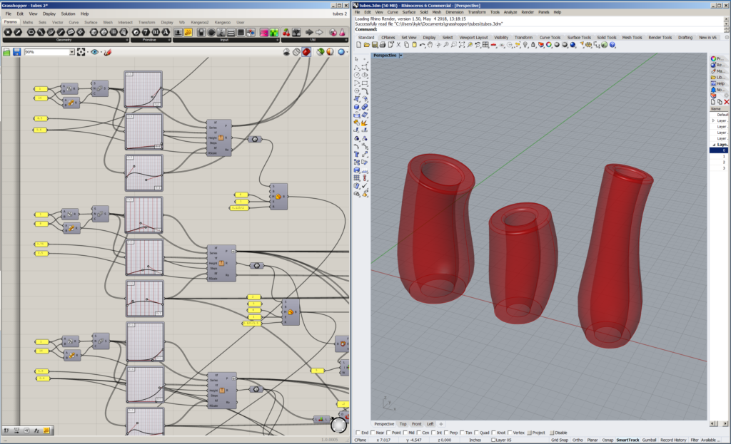Click the Disable osnap button

(558, 433)
